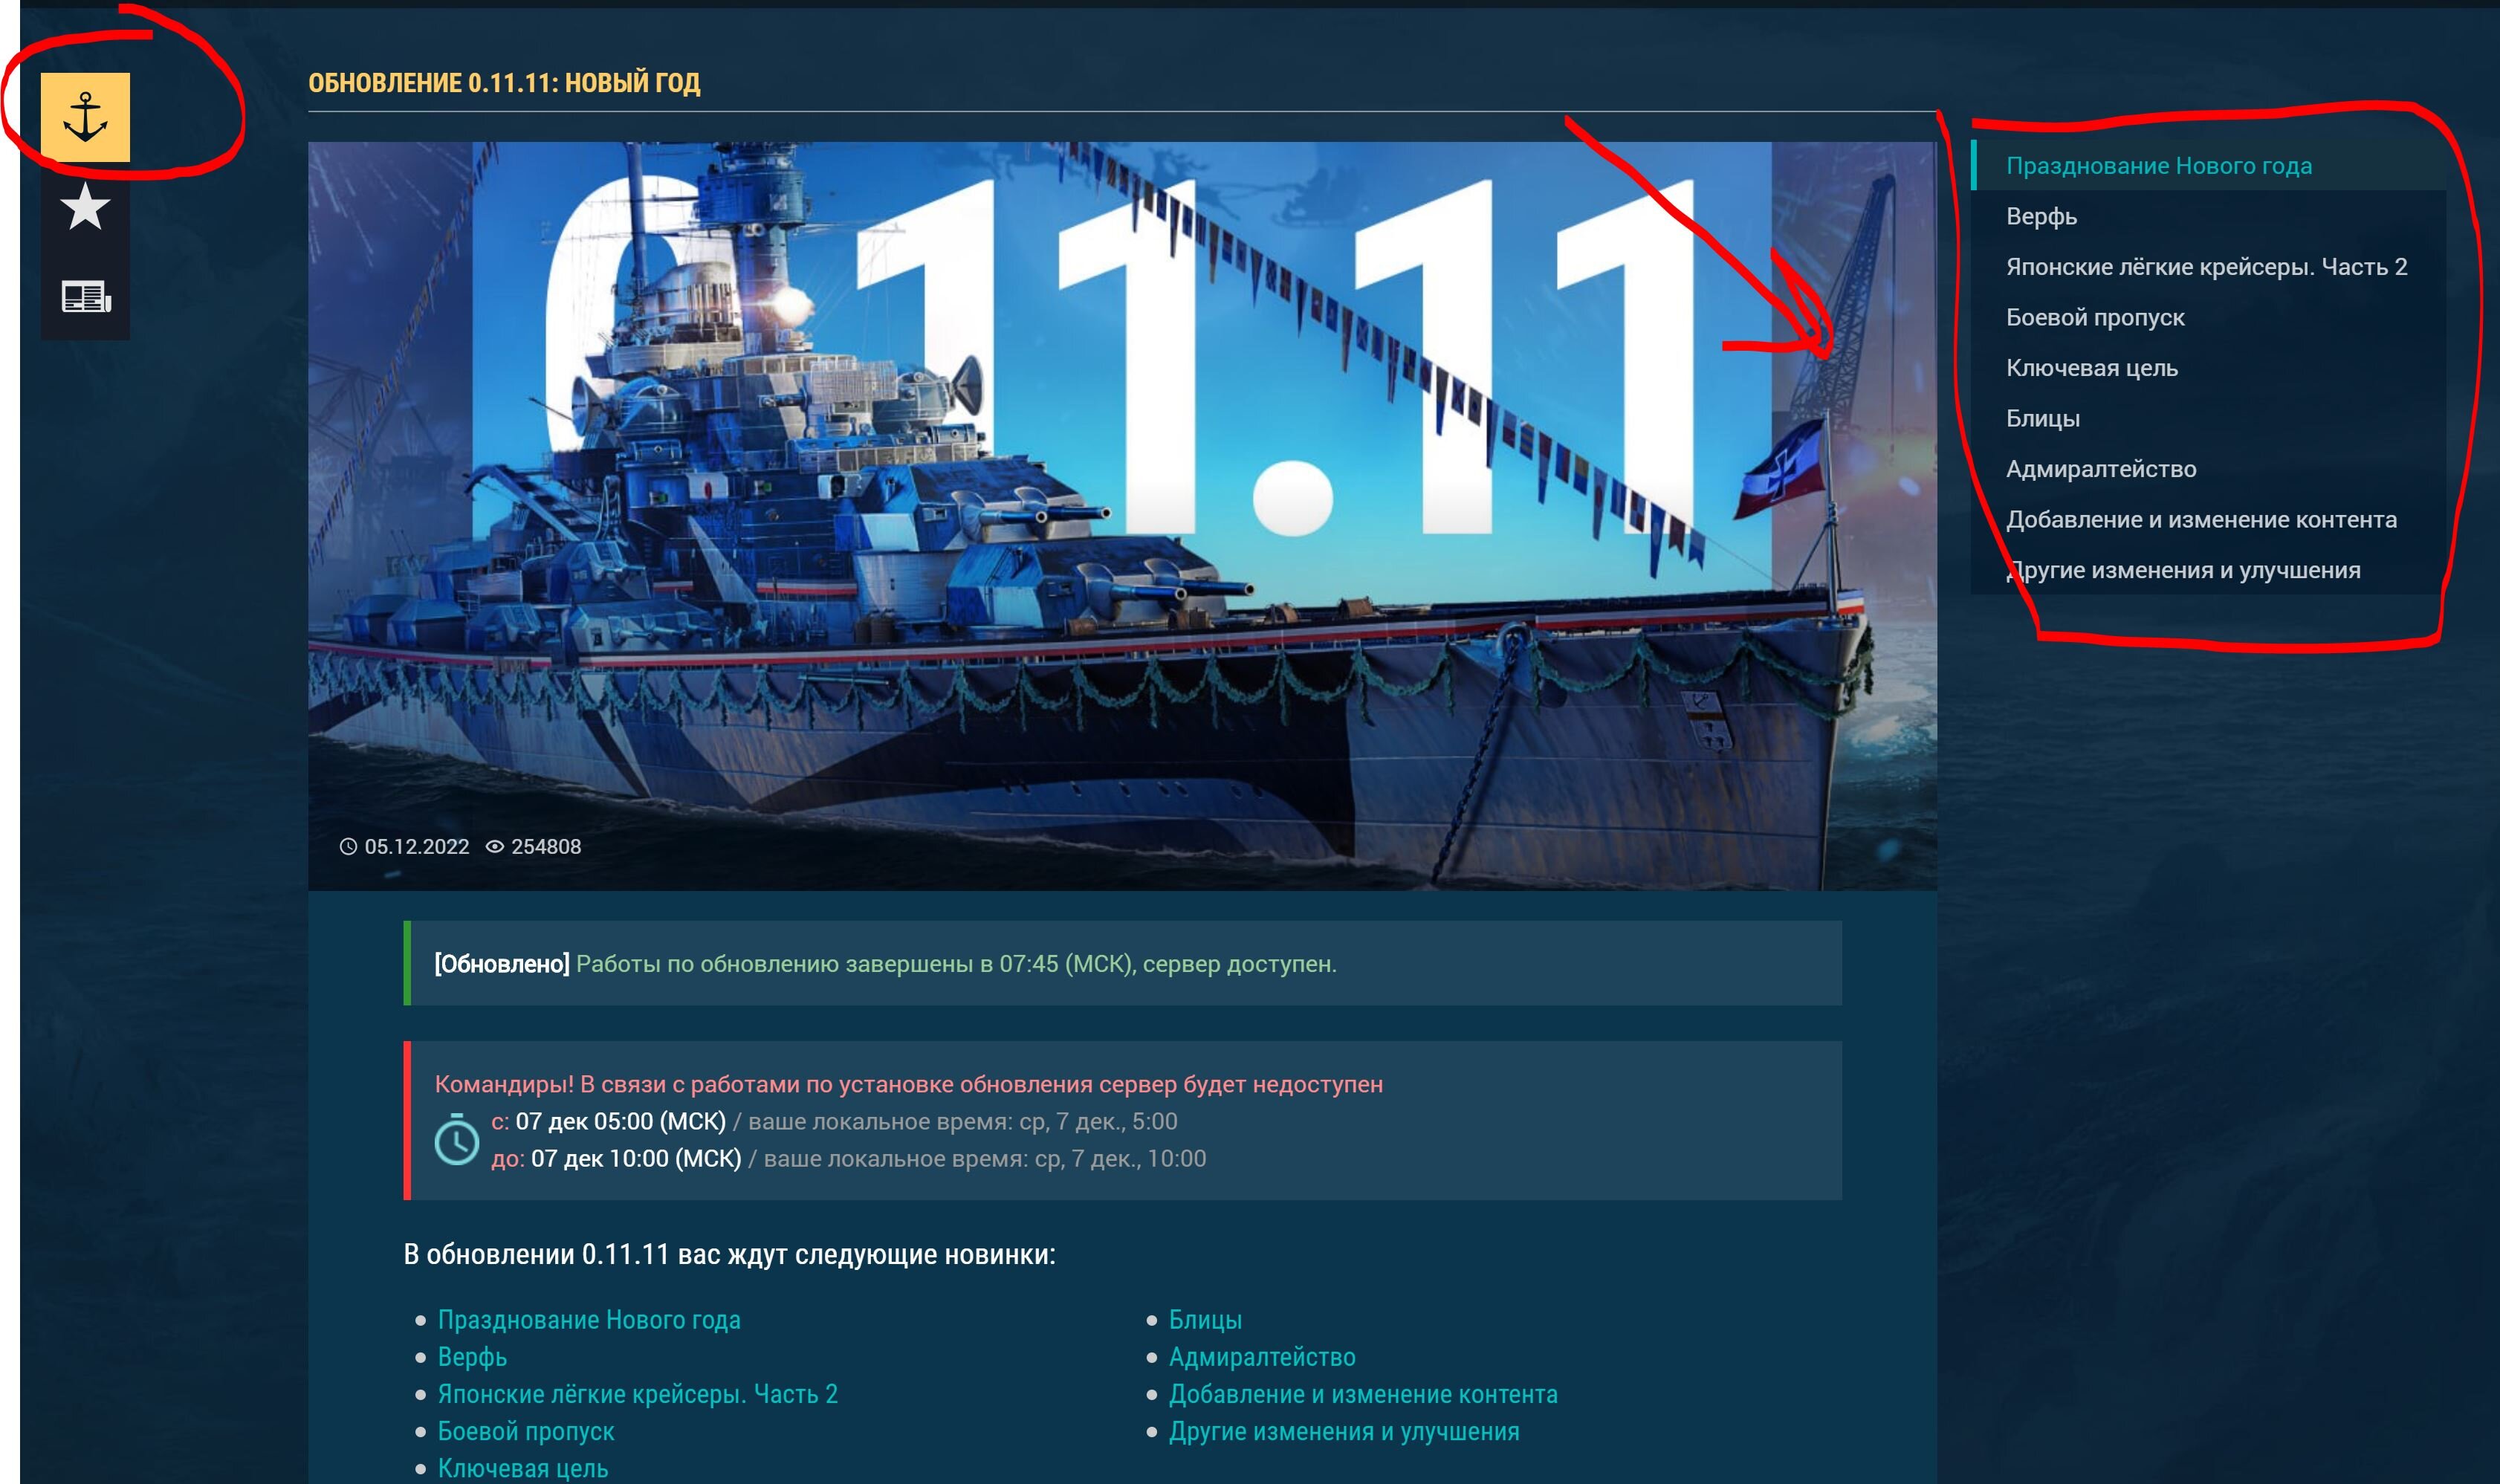Click the 'Командиры!' server downtime warning text
Viewport: 2500px width, 1484px height.
pos(908,1084)
